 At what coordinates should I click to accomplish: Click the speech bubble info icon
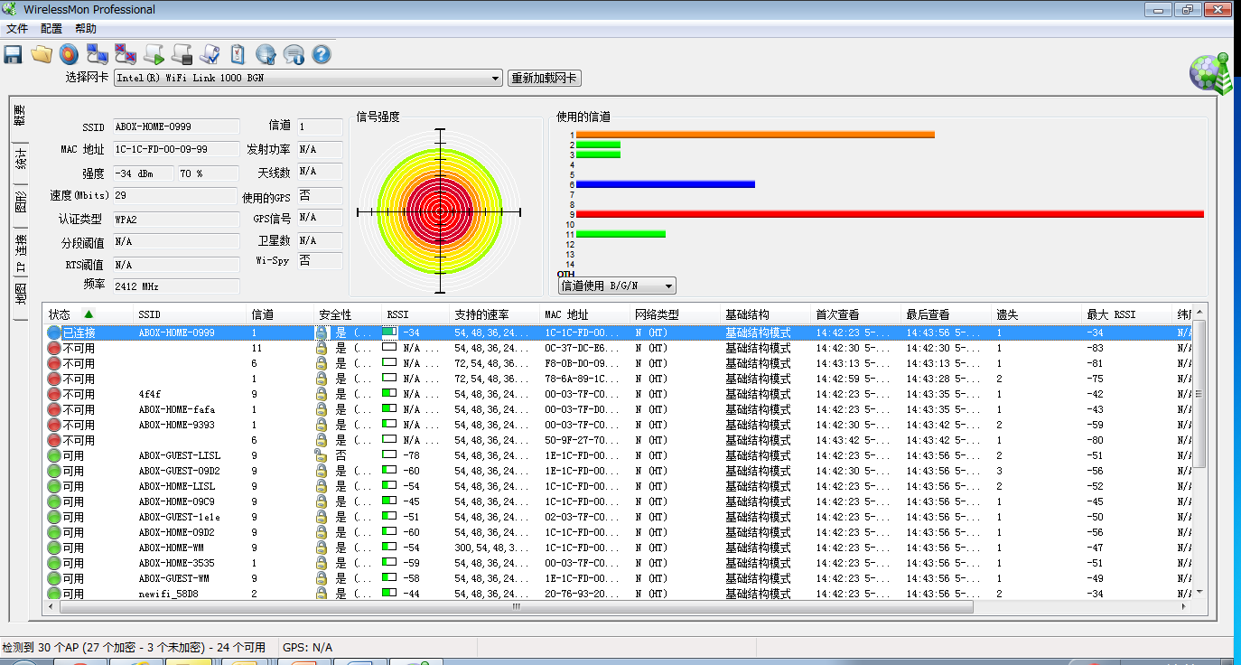[x=294, y=54]
